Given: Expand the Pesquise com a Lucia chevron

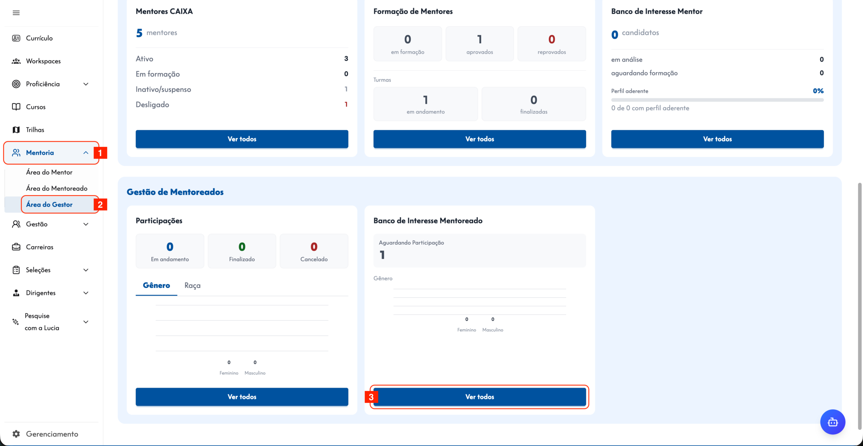Looking at the screenshot, I should point(86,322).
